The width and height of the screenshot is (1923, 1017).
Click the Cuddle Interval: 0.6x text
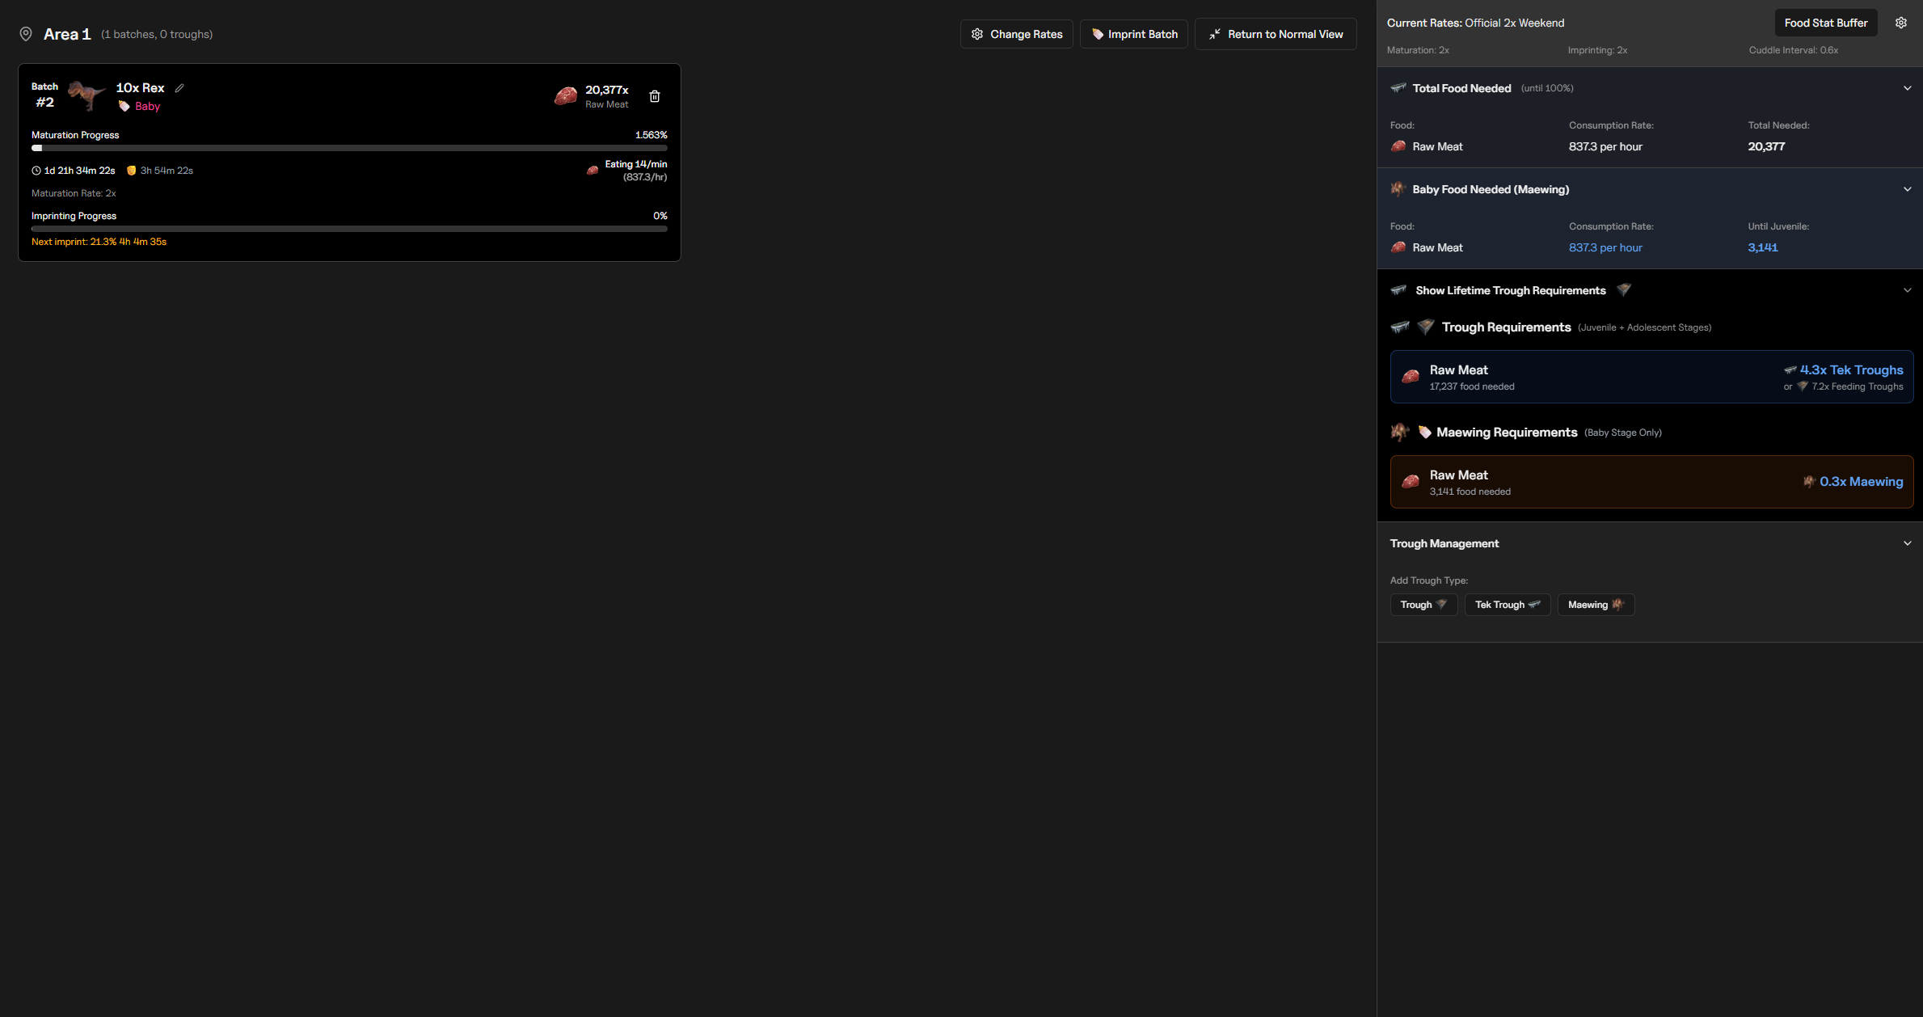(x=1794, y=50)
